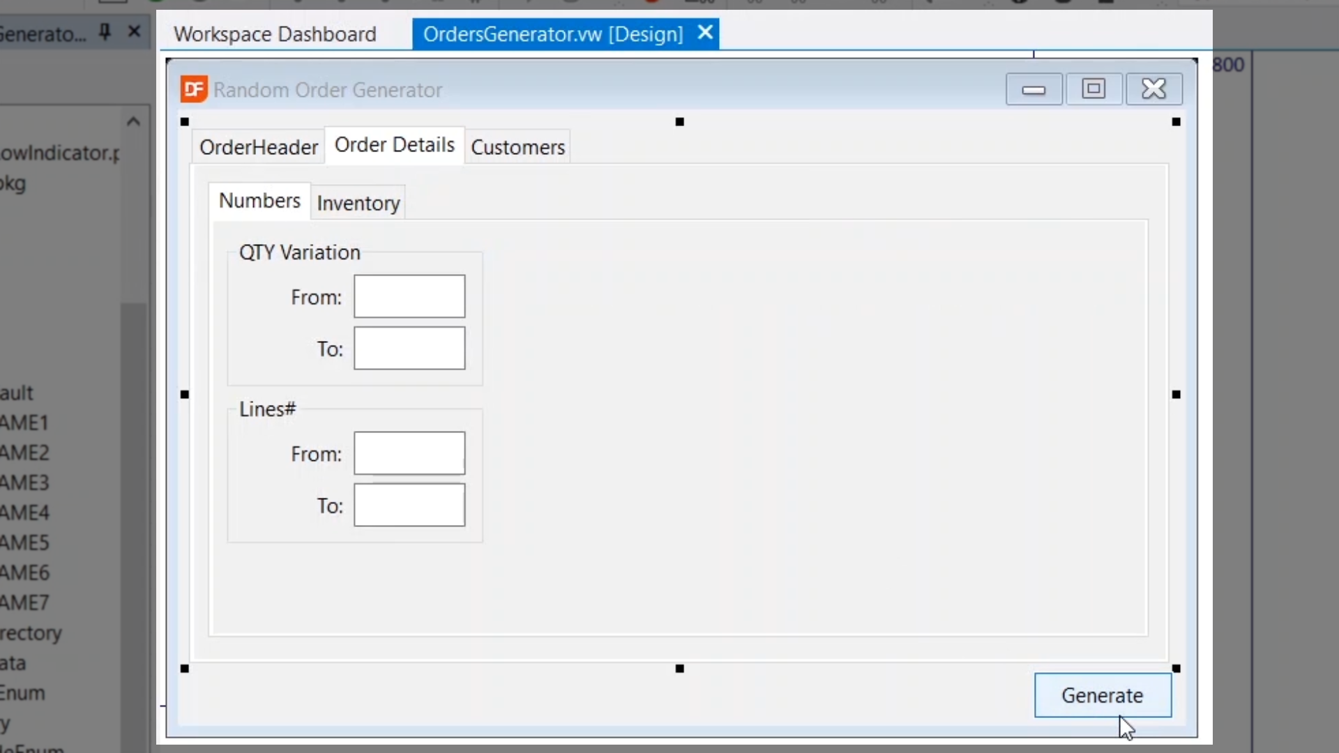Open the Customers tab page
This screenshot has width=1339, height=753.
point(517,147)
